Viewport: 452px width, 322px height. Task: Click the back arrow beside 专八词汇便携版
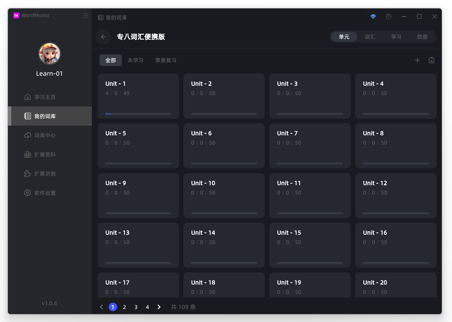click(x=103, y=37)
